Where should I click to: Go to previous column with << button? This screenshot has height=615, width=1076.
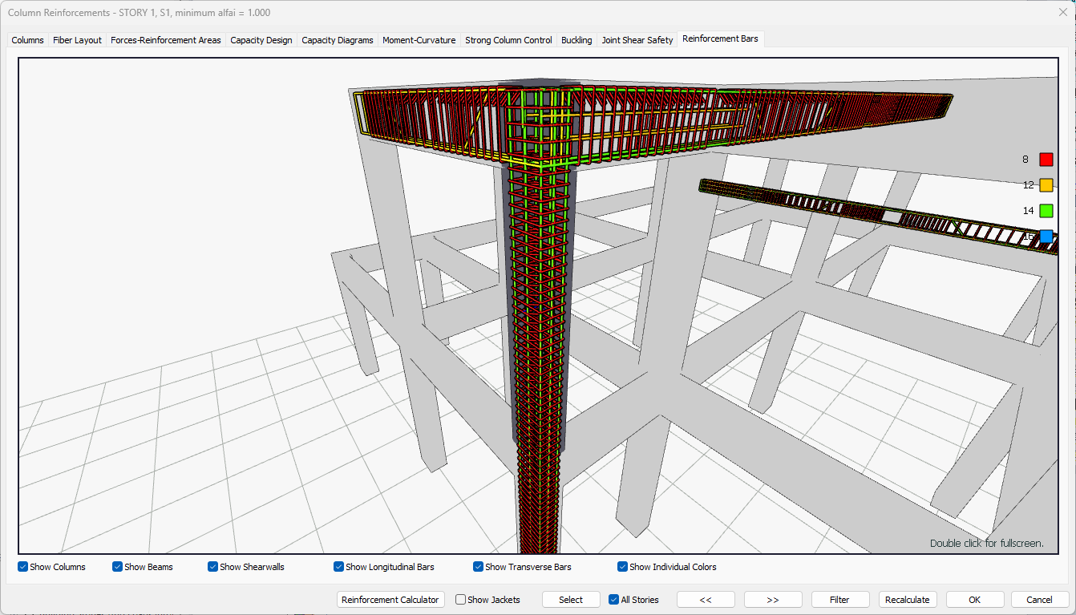pos(706,600)
